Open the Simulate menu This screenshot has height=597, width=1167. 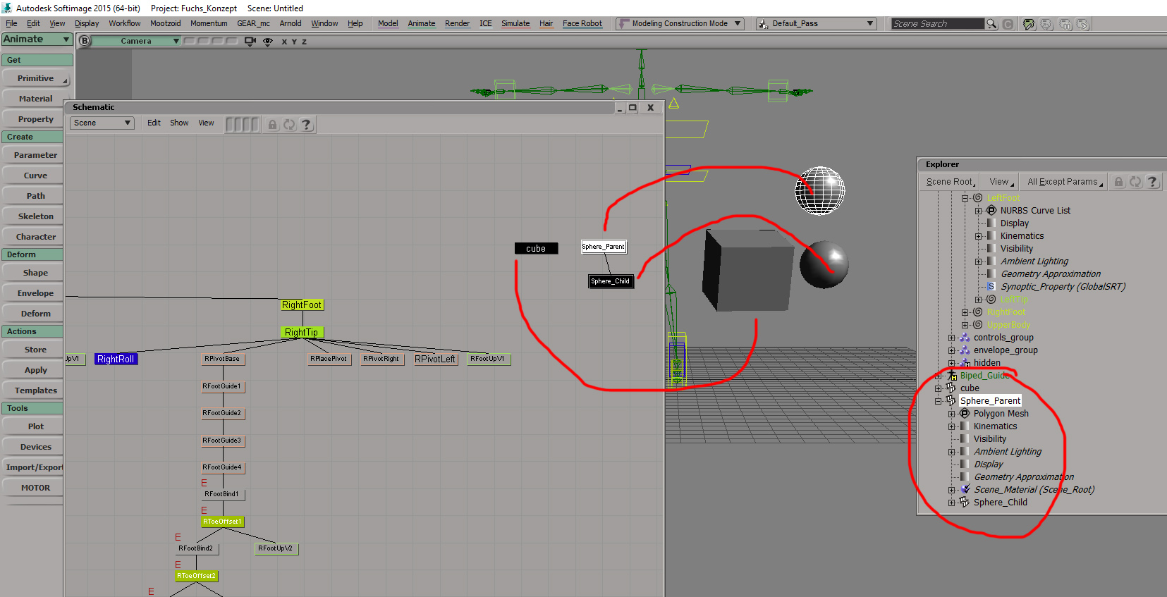(515, 23)
